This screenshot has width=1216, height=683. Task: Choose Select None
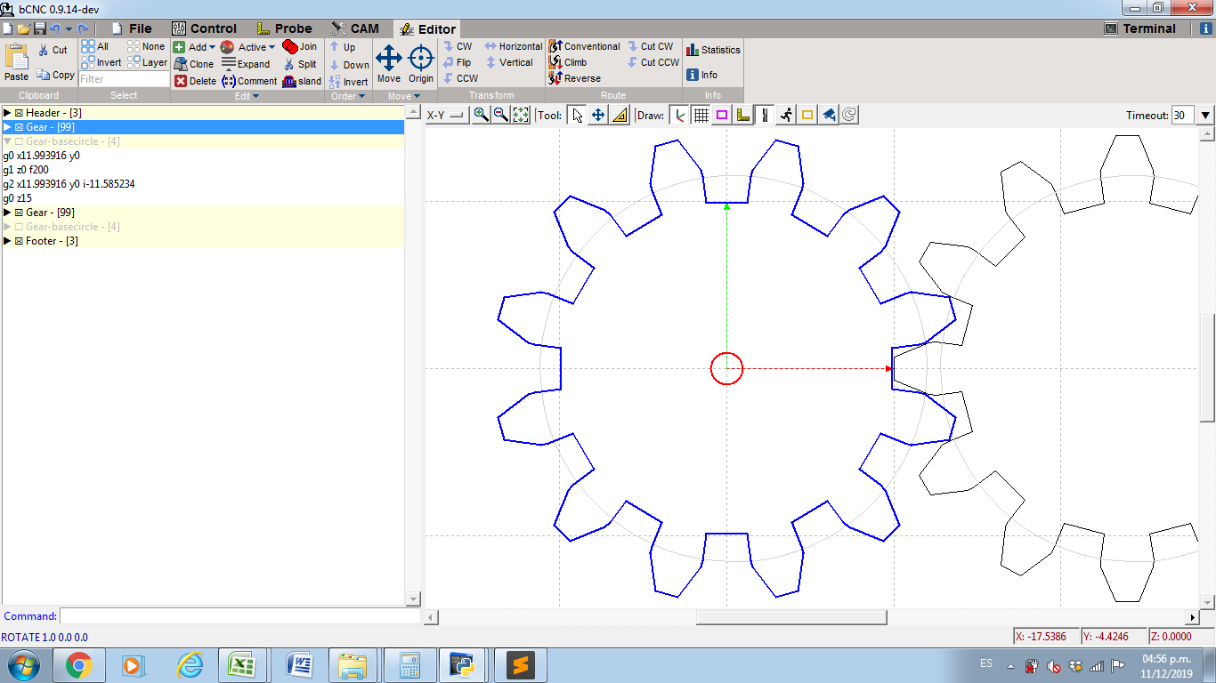point(146,46)
